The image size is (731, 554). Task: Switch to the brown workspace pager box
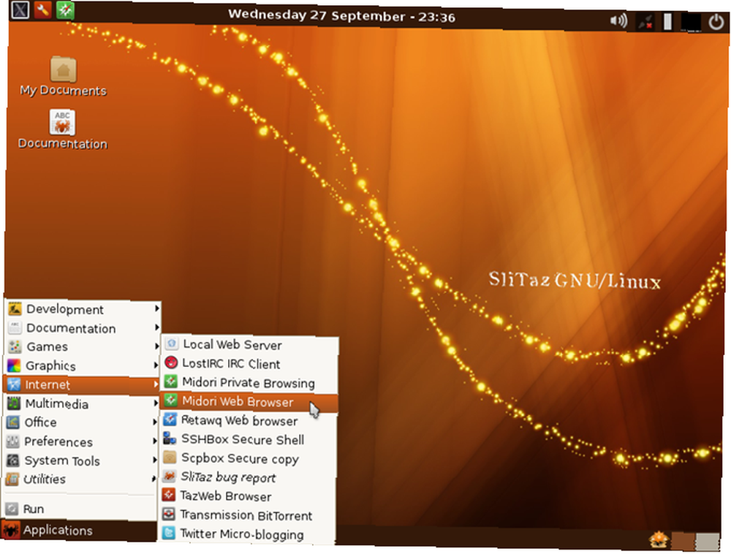pyautogui.click(x=683, y=542)
